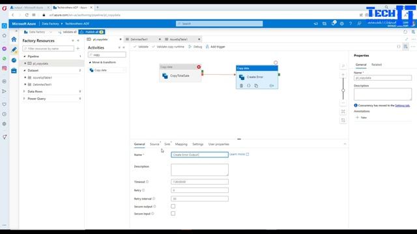
Task: Open Azure notifications bell icon
Action: (x=333, y=23)
